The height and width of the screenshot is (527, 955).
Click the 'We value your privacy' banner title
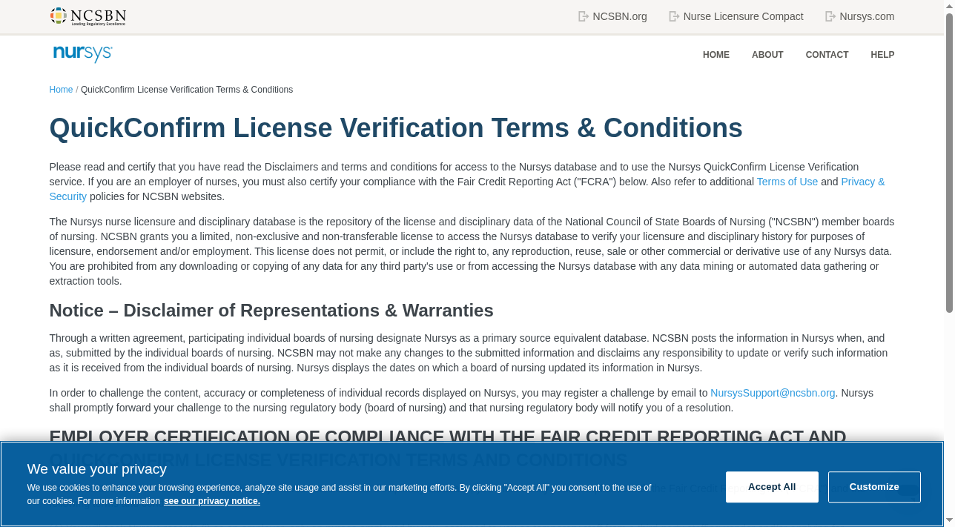click(97, 468)
